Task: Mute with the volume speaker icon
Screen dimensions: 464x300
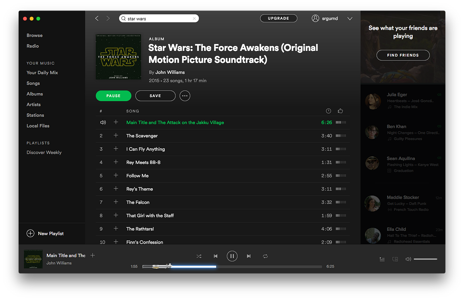Action: [408, 259]
